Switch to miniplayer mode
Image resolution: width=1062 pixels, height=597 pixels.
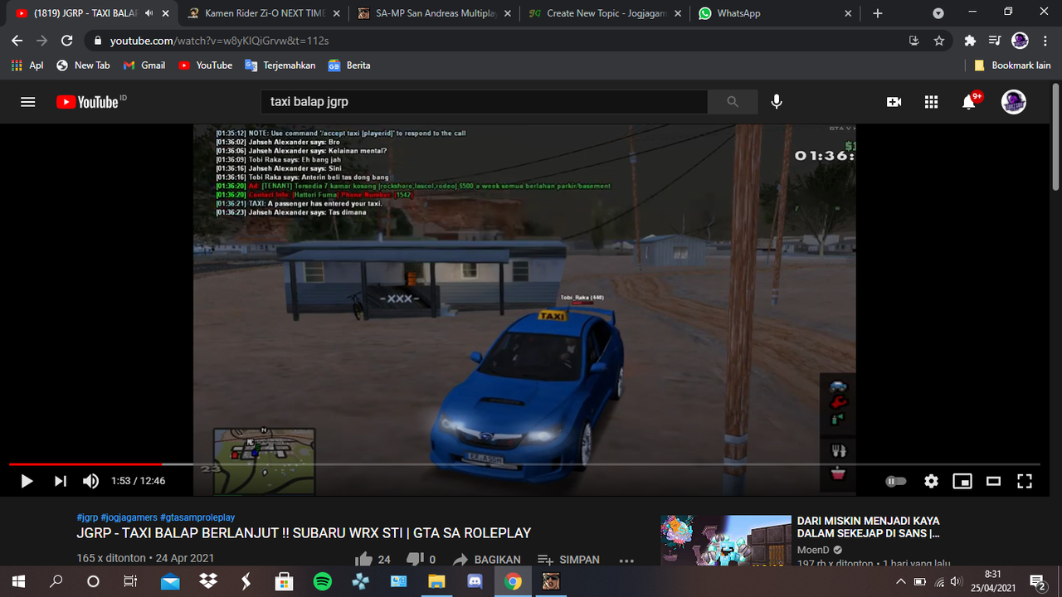tap(962, 481)
